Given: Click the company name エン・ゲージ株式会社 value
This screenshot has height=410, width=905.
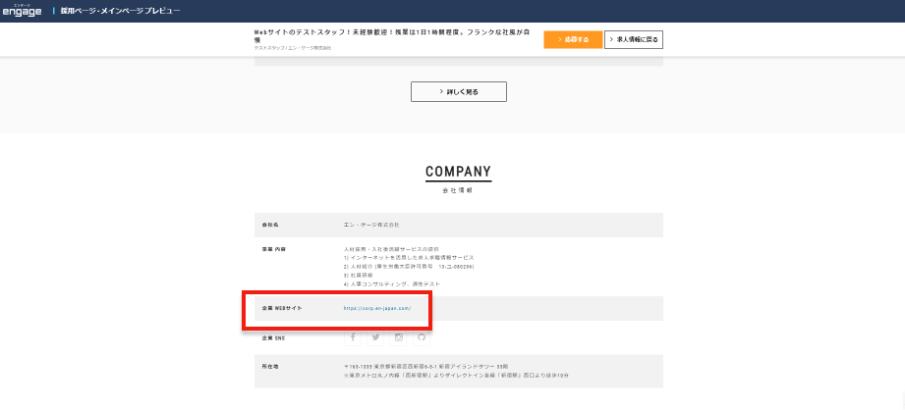Looking at the screenshot, I should pyautogui.click(x=371, y=225).
